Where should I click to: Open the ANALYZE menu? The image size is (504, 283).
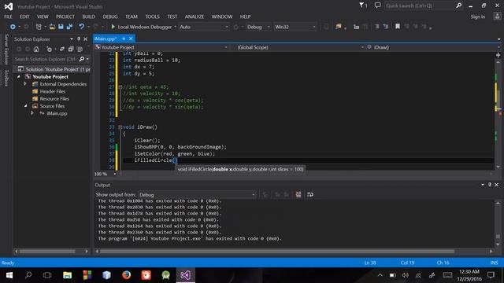[195, 17]
